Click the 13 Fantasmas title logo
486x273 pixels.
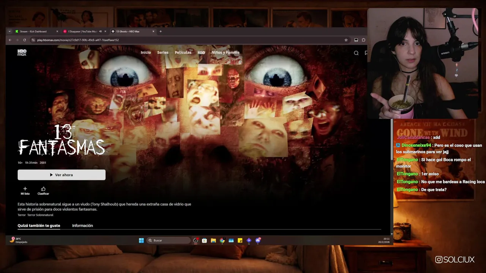point(62,140)
